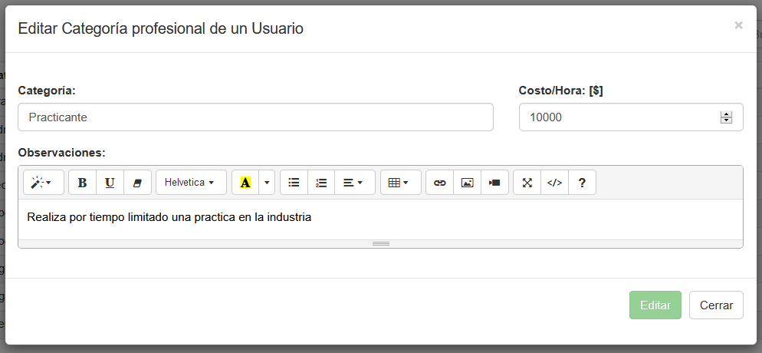Click the insert link icon

click(x=439, y=183)
